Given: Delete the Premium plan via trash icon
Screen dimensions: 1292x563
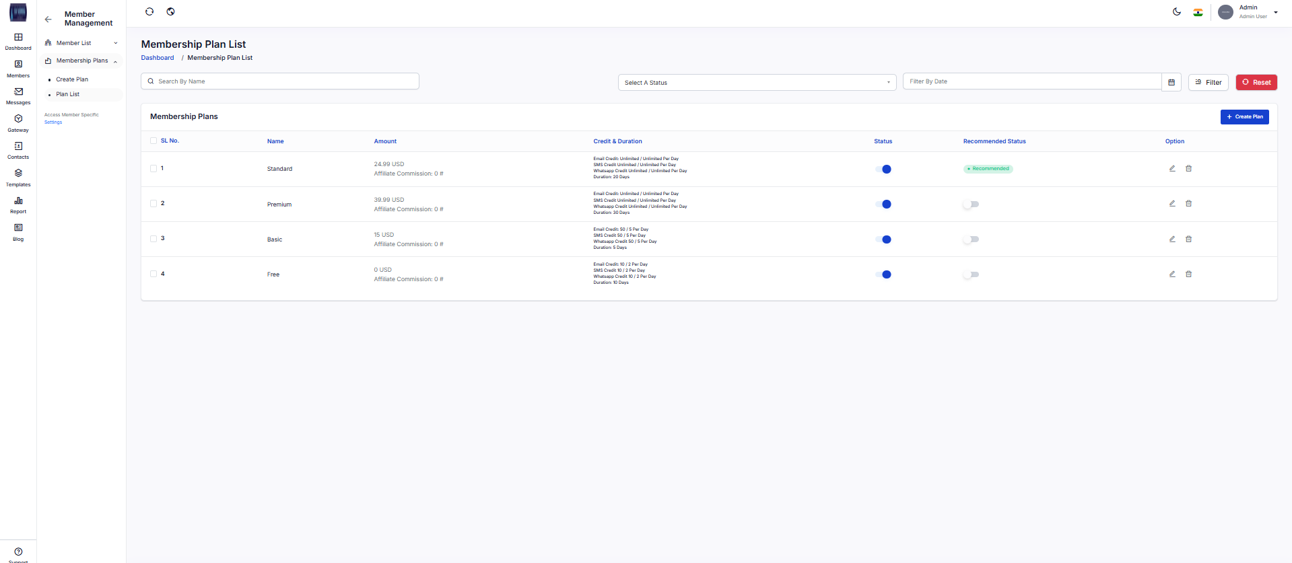Looking at the screenshot, I should click(x=1188, y=204).
